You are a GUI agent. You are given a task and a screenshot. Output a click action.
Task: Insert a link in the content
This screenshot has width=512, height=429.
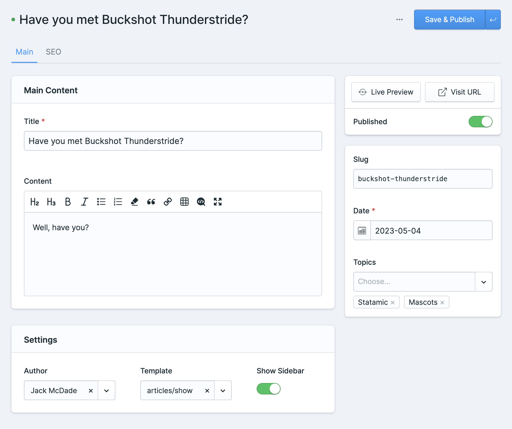tap(168, 202)
